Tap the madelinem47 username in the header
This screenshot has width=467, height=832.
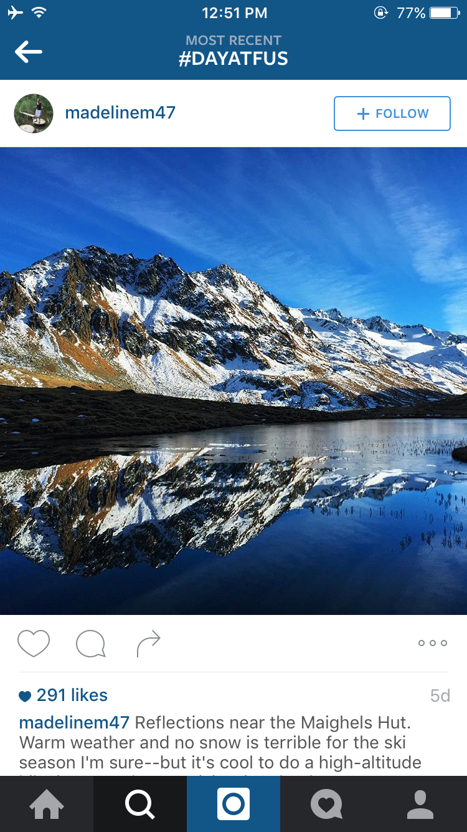(120, 113)
